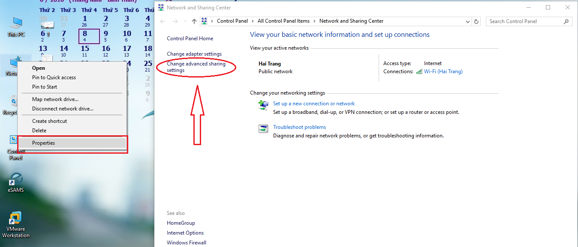Viewport: 578px width, 247px height.
Task: Click the Hai Trang network name
Action: [x=270, y=64]
